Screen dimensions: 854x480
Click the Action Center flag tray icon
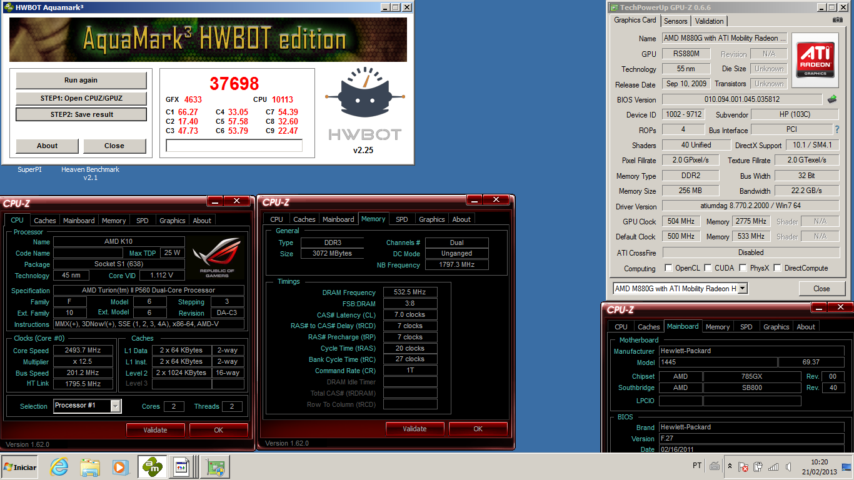743,466
